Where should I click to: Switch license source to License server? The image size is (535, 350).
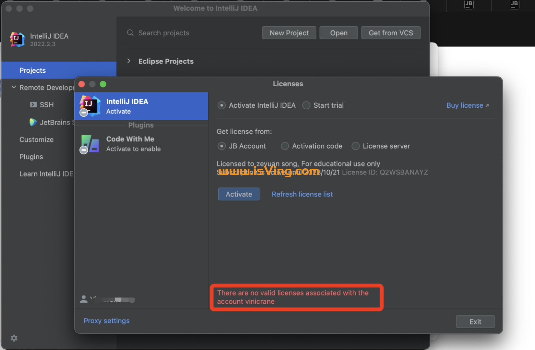click(x=355, y=146)
